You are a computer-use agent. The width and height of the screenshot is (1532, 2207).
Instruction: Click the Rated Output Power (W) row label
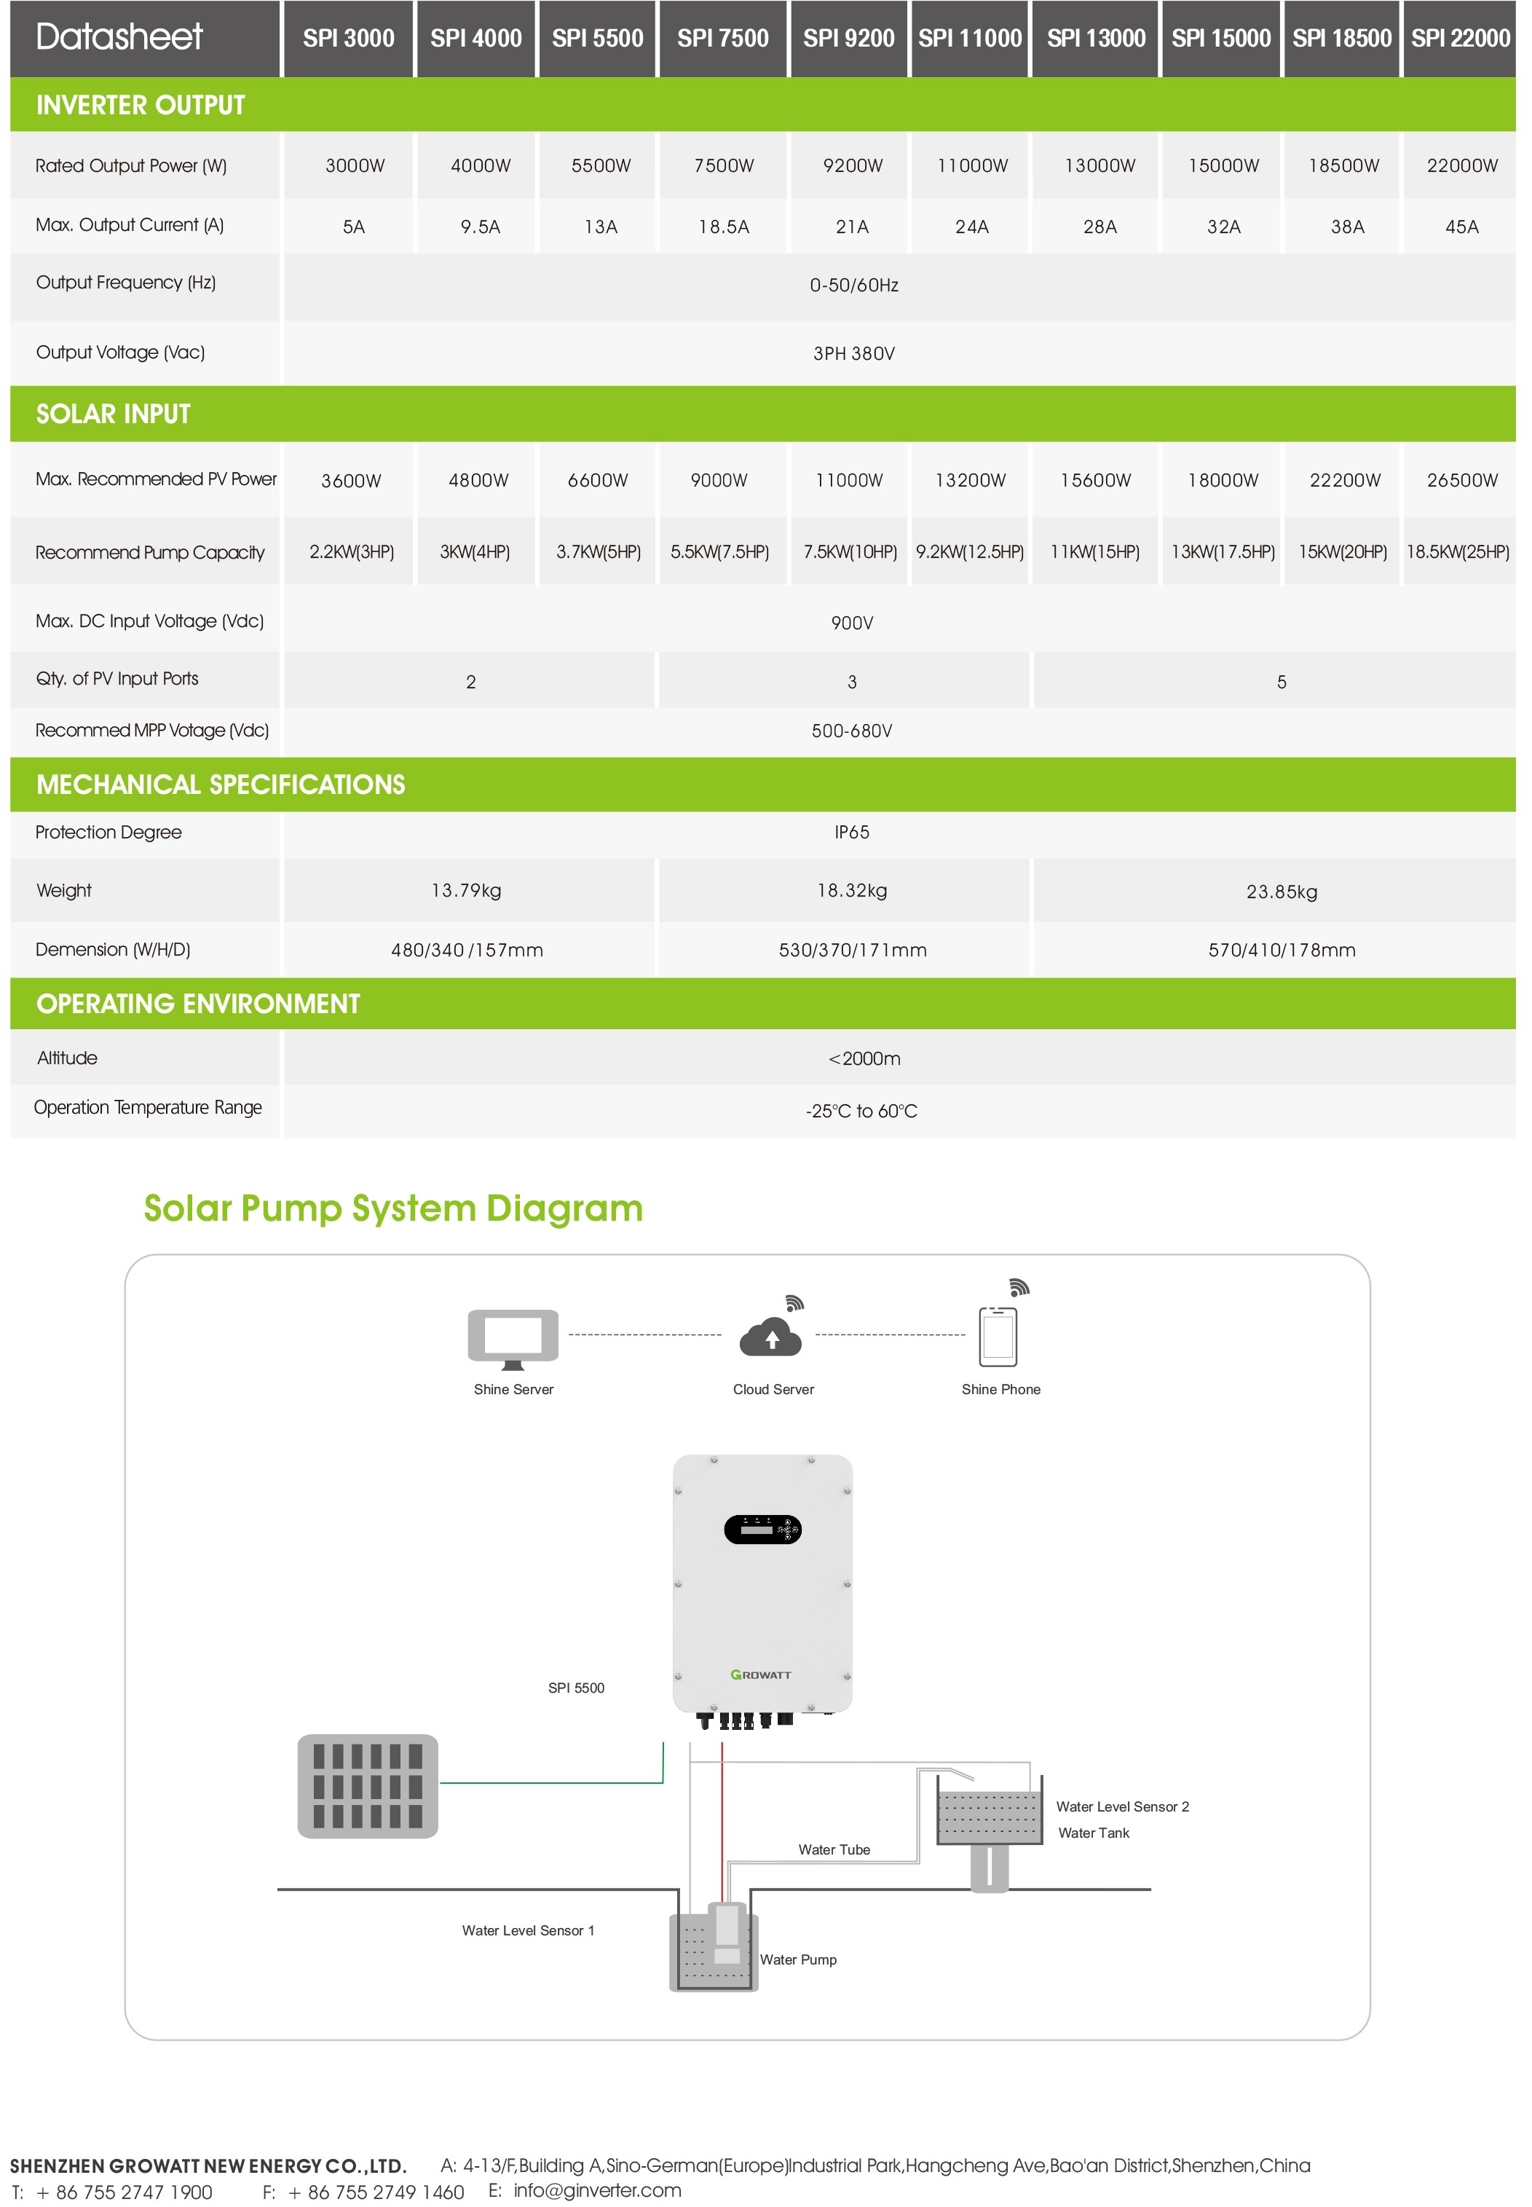tap(130, 166)
